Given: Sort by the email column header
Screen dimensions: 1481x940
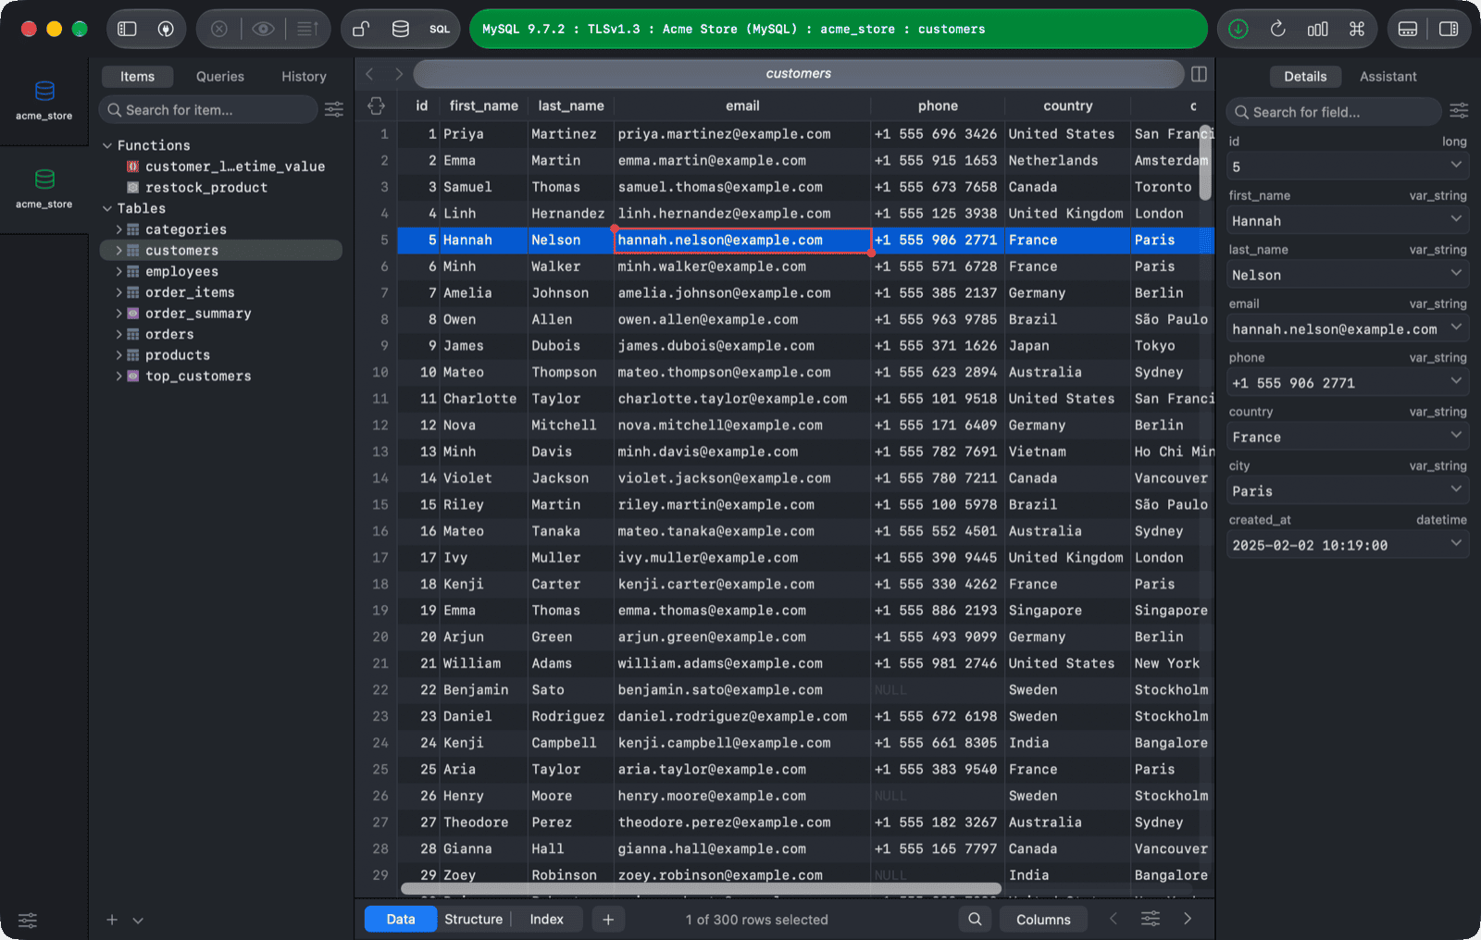Looking at the screenshot, I should 742,105.
